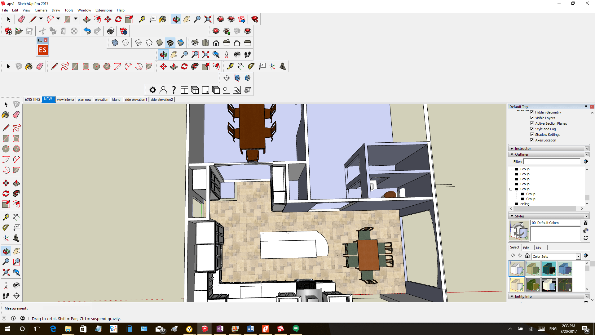Collapse the expanded Group tree node
Image resolution: width=595 pixels, height=335 pixels.
[511, 189]
